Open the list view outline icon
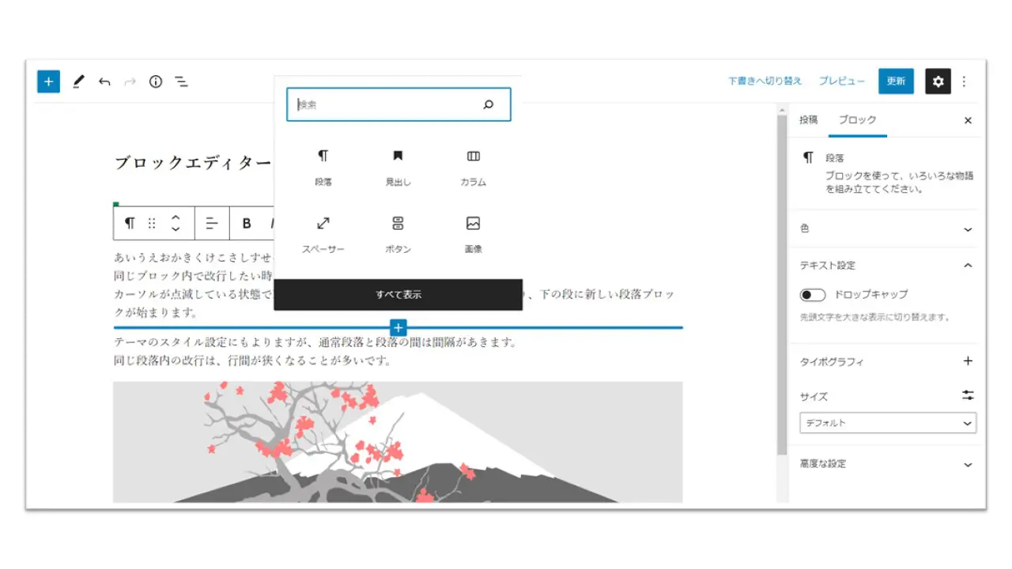The width and height of the screenshot is (1012, 569). tap(182, 81)
